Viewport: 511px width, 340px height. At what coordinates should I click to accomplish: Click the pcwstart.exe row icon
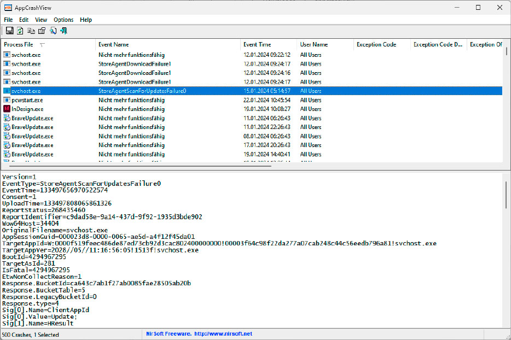click(7, 99)
